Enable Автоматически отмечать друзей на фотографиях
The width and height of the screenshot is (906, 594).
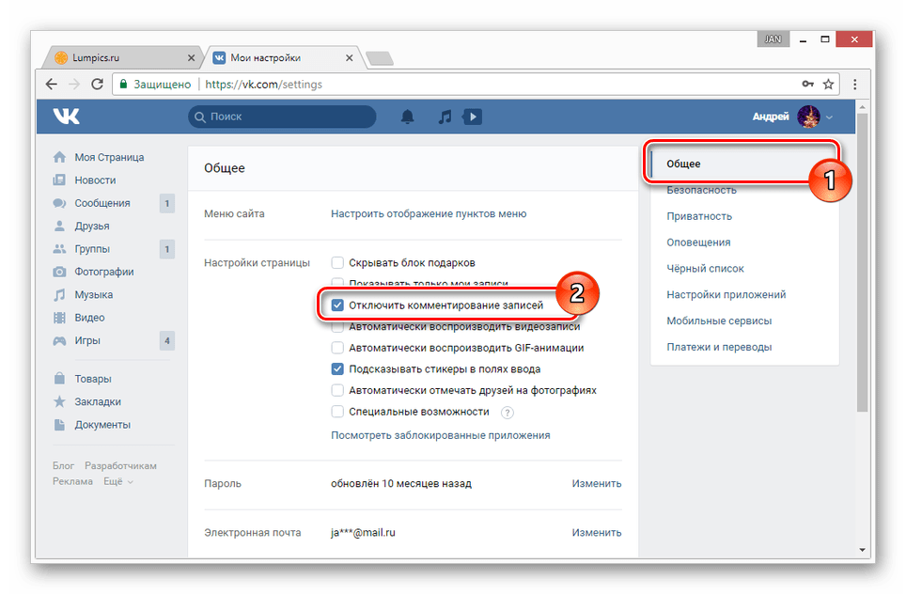tap(337, 390)
